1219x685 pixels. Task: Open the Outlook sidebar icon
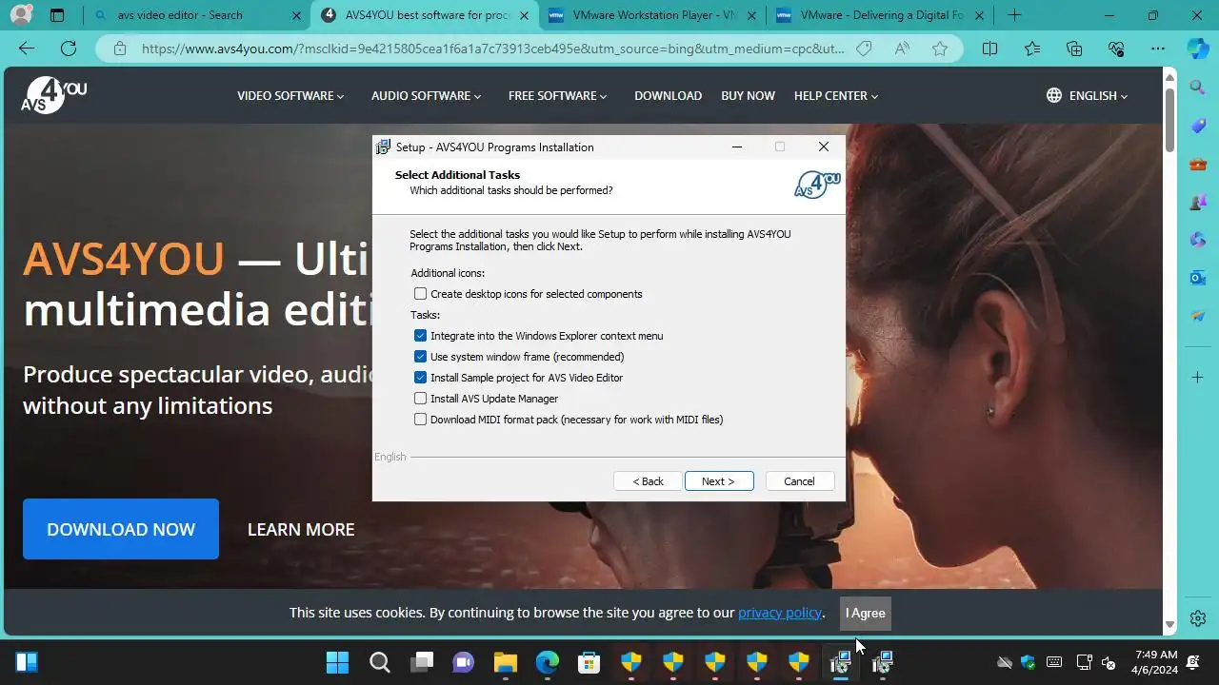[x=1198, y=278]
